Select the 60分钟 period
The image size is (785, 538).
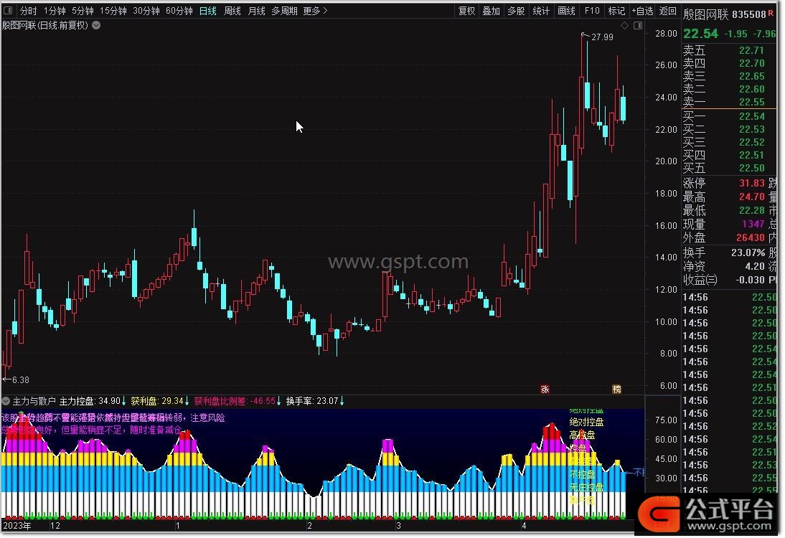click(179, 11)
